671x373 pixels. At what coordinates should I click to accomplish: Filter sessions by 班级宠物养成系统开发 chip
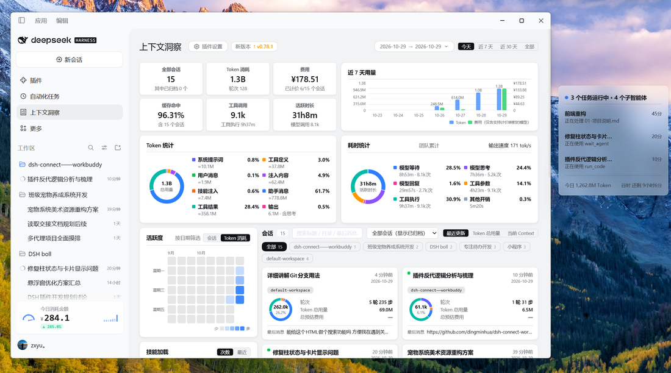(x=393, y=246)
